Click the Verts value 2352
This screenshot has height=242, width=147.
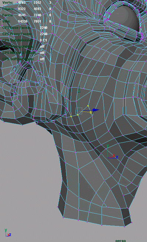(37, 3)
